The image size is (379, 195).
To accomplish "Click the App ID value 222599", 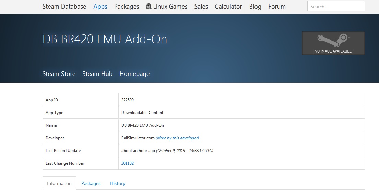I will click(x=127, y=100).
